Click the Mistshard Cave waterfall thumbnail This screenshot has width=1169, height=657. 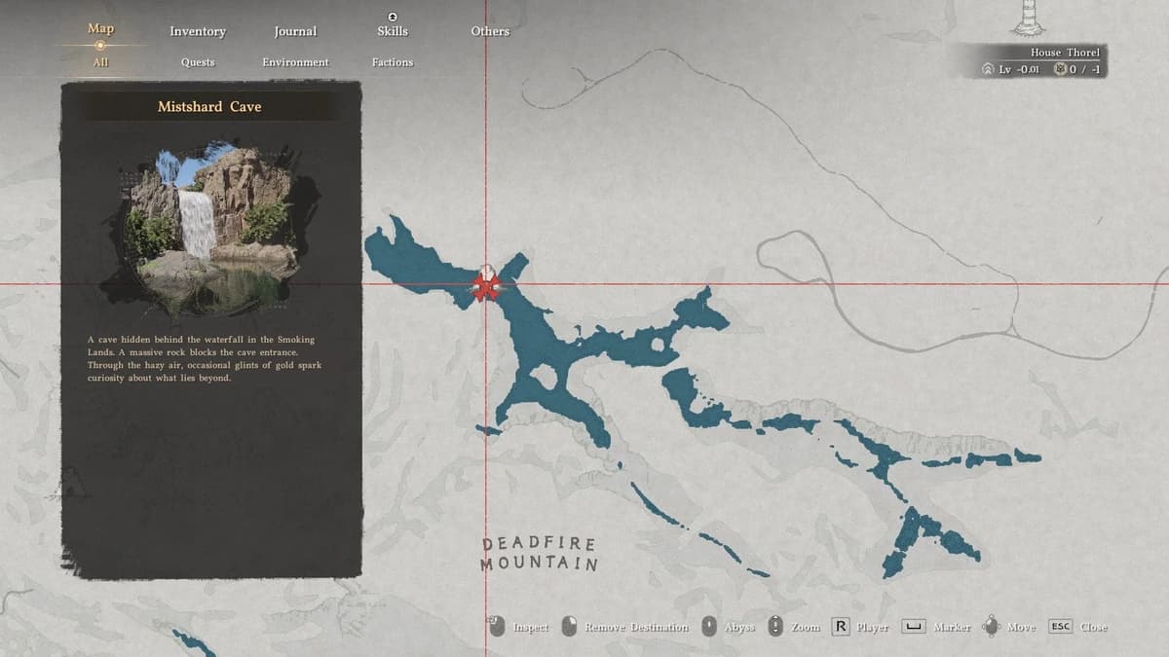(x=211, y=231)
